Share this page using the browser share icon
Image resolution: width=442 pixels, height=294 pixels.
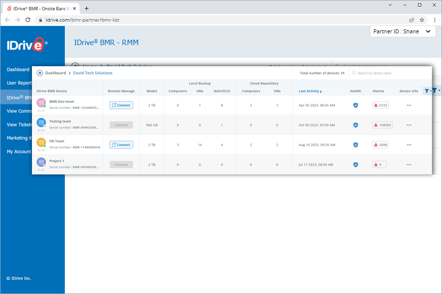click(412, 20)
